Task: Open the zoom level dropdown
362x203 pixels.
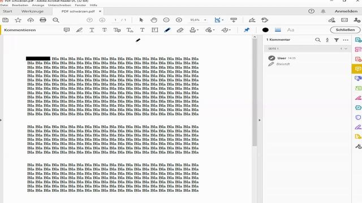Action: 205,20
